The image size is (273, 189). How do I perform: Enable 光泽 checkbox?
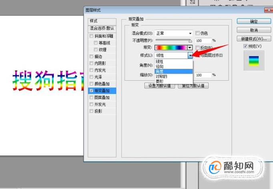pyautogui.click(x=91, y=77)
